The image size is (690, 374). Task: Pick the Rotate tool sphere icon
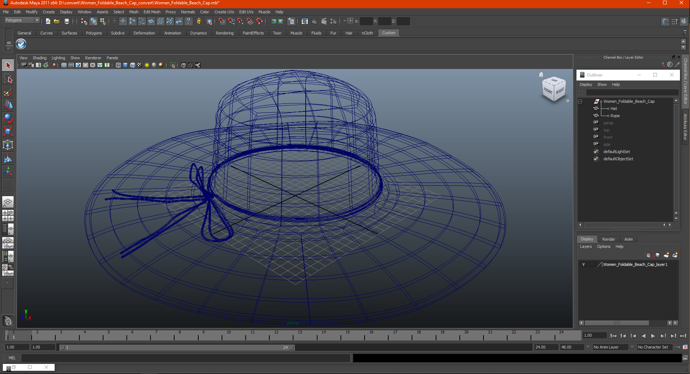point(8,118)
